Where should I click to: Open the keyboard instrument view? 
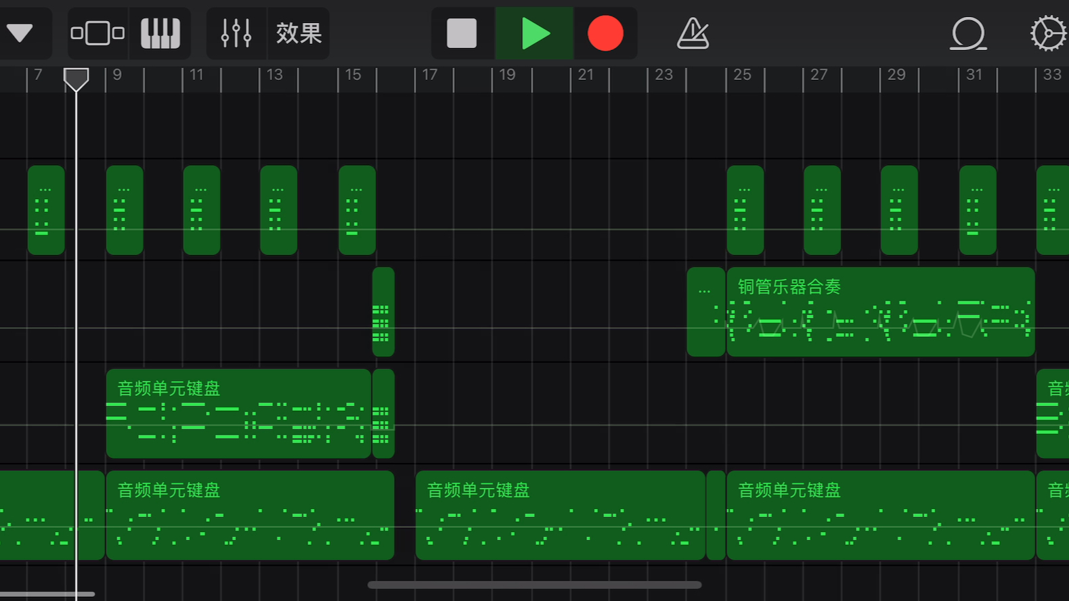coord(160,33)
